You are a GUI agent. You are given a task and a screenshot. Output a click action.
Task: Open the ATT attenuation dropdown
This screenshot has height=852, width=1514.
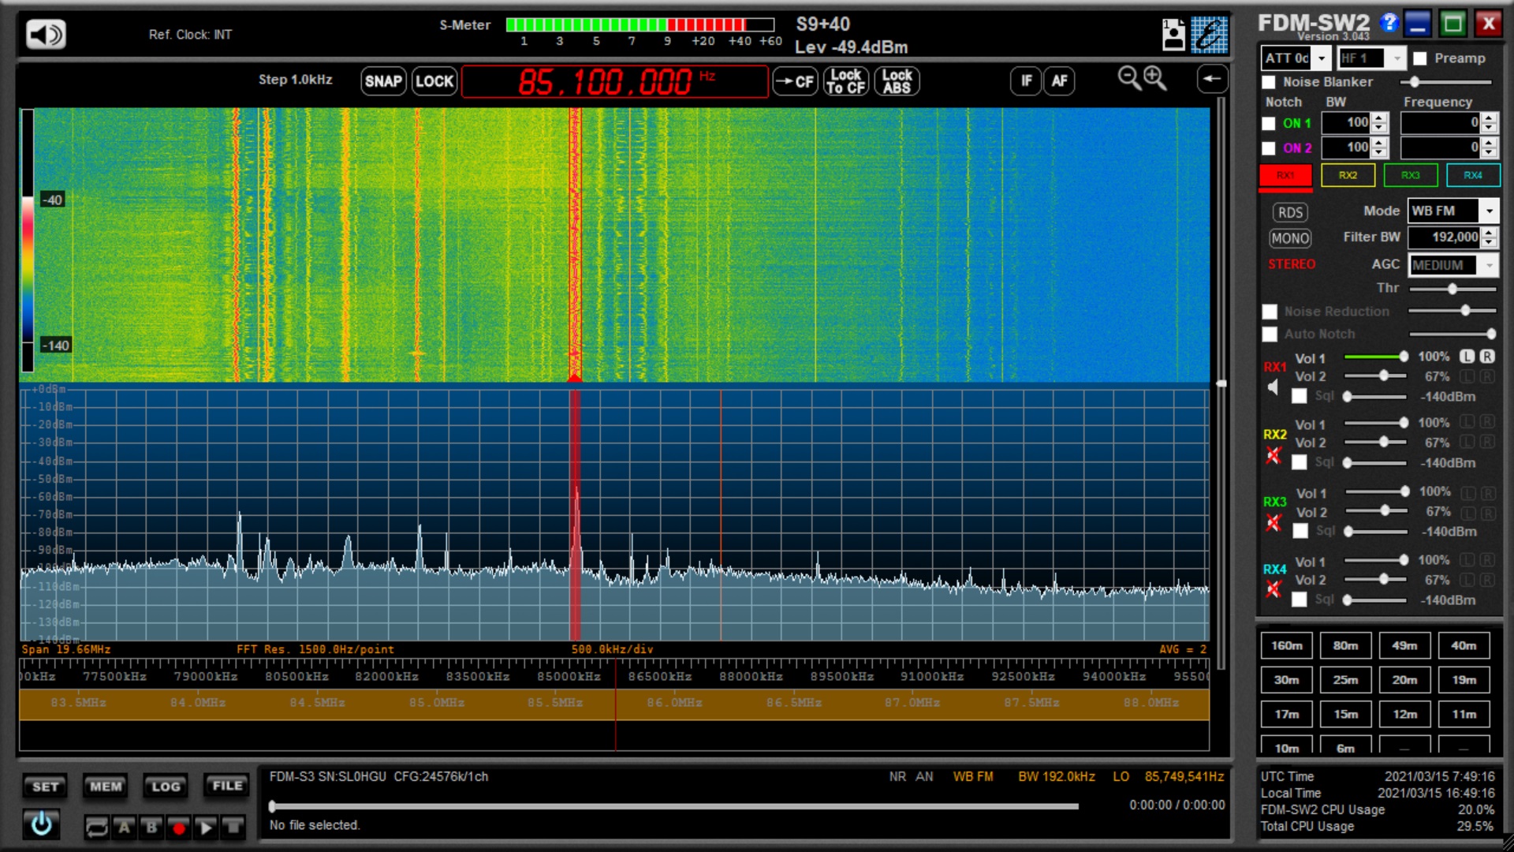click(x=1322, y=58)
